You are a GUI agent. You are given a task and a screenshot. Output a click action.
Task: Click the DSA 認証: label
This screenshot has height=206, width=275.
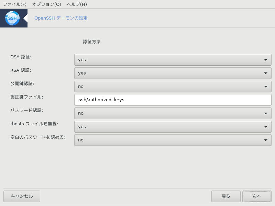pyautogui.click(x=21, y=57)
